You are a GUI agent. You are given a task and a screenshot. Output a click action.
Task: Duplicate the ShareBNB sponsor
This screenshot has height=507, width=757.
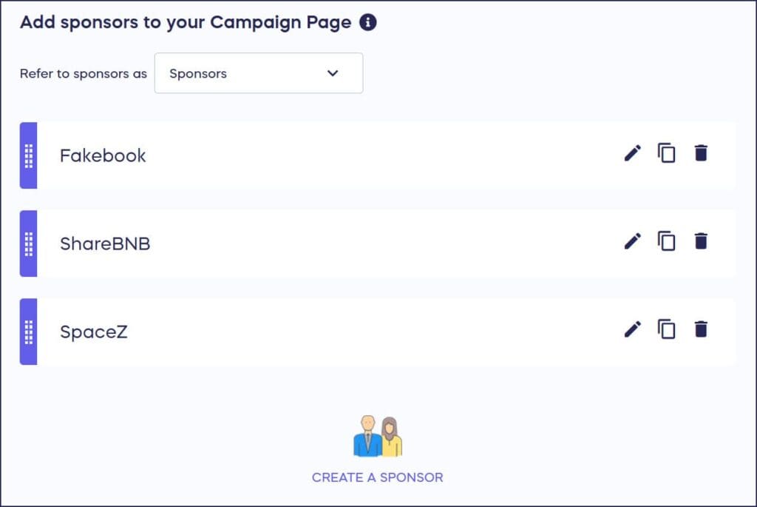click(x=666, y=241)
